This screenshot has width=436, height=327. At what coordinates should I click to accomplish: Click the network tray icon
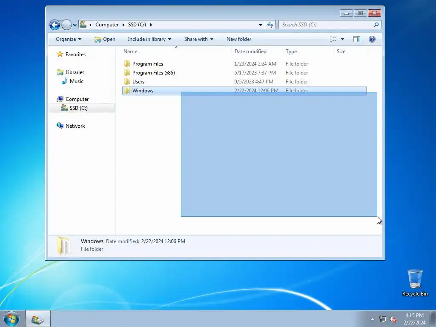point(383,319)
